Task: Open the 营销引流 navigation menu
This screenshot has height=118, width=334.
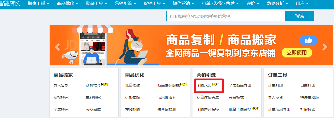Action: [125, 4]
